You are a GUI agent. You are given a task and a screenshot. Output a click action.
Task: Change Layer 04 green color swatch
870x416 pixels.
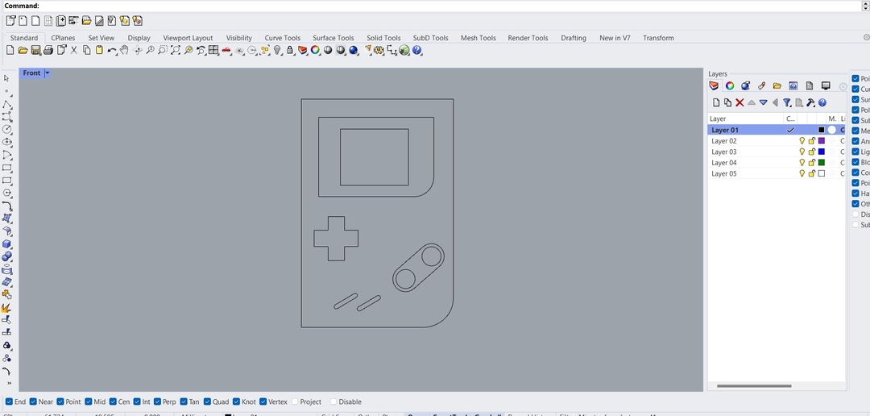pos(822,163)
